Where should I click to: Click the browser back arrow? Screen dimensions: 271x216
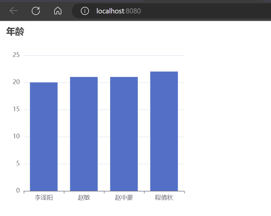point(14,11)
